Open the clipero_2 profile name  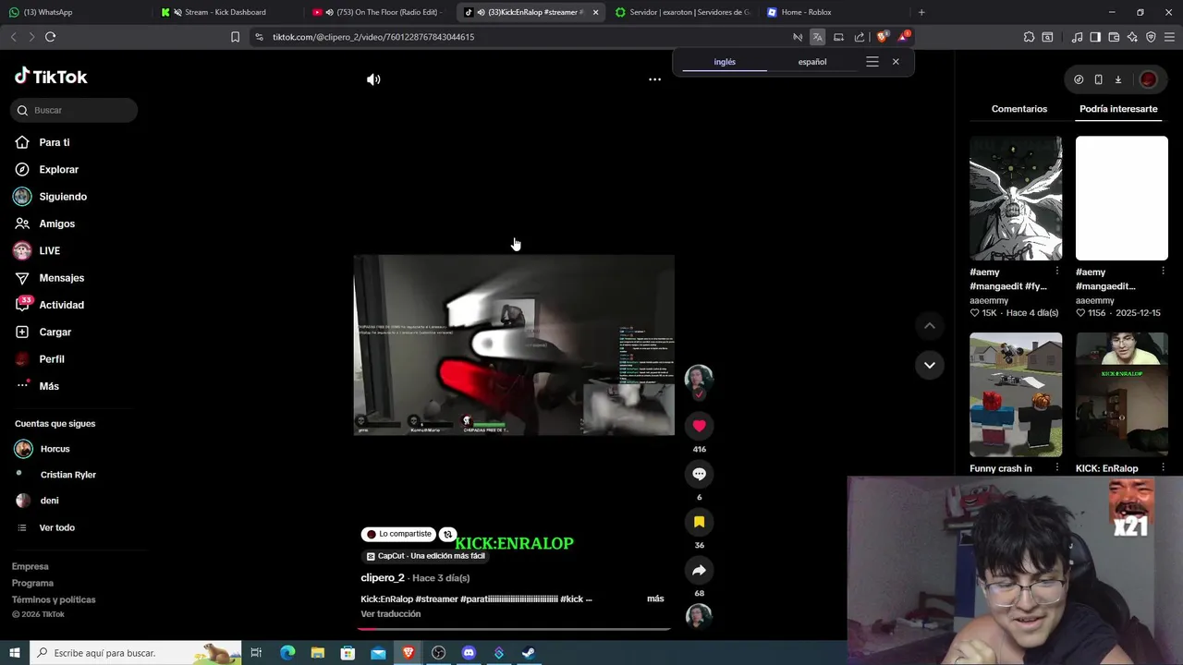(x=383, y=578)
